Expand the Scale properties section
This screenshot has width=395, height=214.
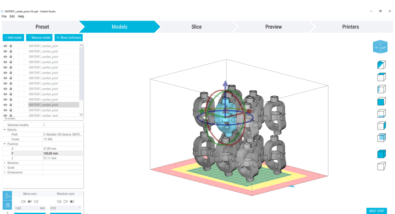click(5, 168)
